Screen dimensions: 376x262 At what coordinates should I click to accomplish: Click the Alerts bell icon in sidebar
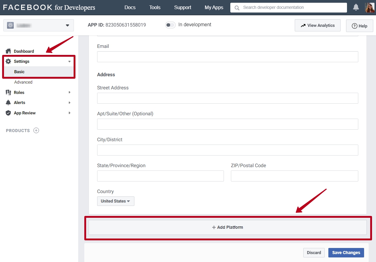click(8, 102)
